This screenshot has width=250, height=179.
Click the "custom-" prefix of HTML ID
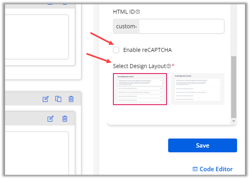(x=126, y=27)
